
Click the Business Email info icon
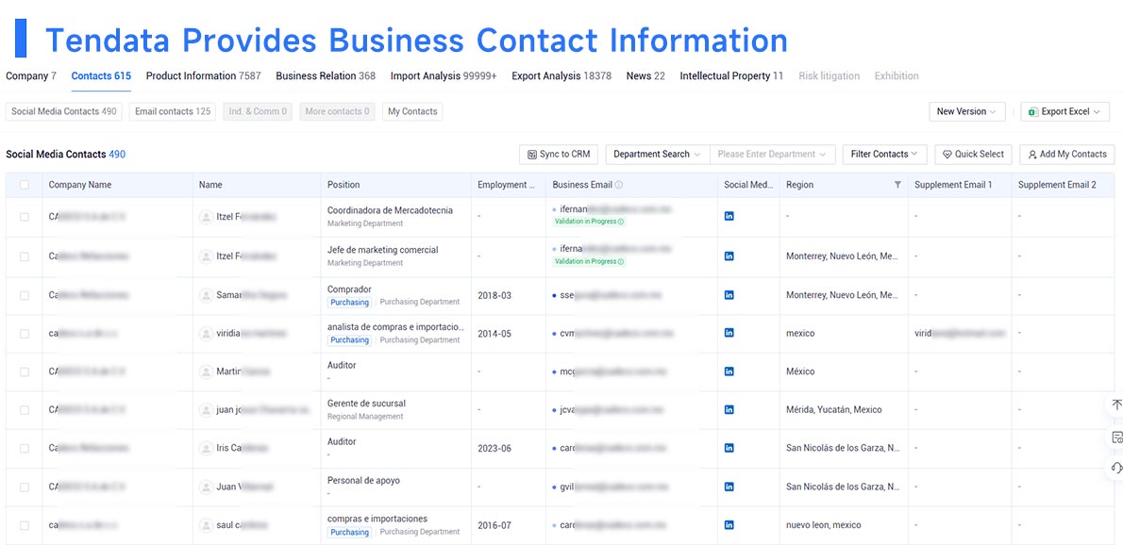[619, 185]
